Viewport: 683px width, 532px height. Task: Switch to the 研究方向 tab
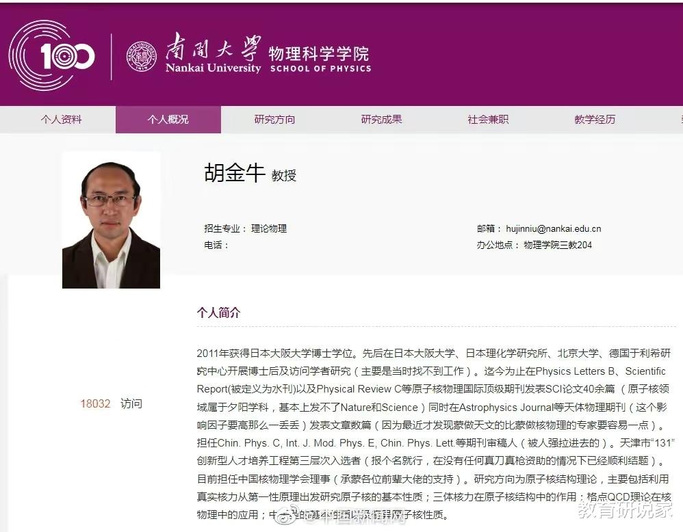point(274,119)
